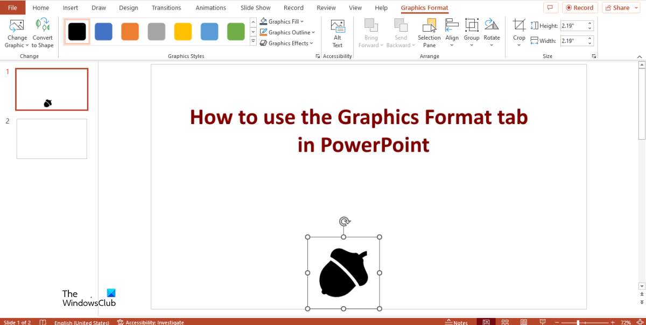Open the Alt Text pane
Image resolution: width=646 pixels, height=325 pixels.
338,33
